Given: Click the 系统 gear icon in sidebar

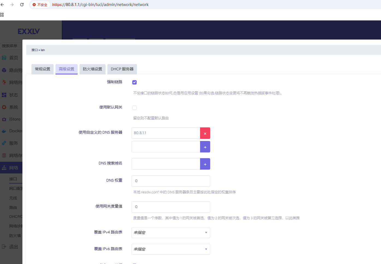Looking at the screenshot, I should (x=4, y=107).
